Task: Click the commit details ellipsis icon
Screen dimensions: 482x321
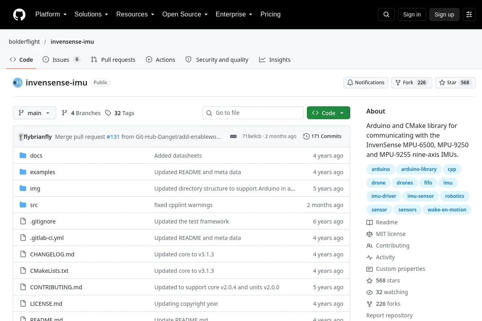Action: click(233, 136)
